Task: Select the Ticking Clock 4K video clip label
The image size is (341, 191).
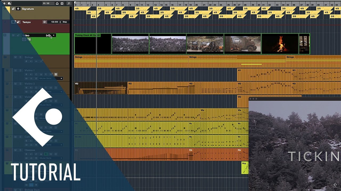Action: 87,35
